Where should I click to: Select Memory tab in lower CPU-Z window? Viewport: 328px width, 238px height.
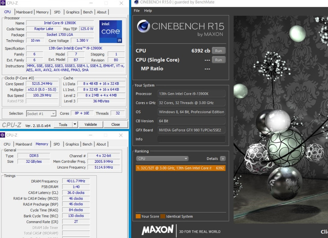42,144
